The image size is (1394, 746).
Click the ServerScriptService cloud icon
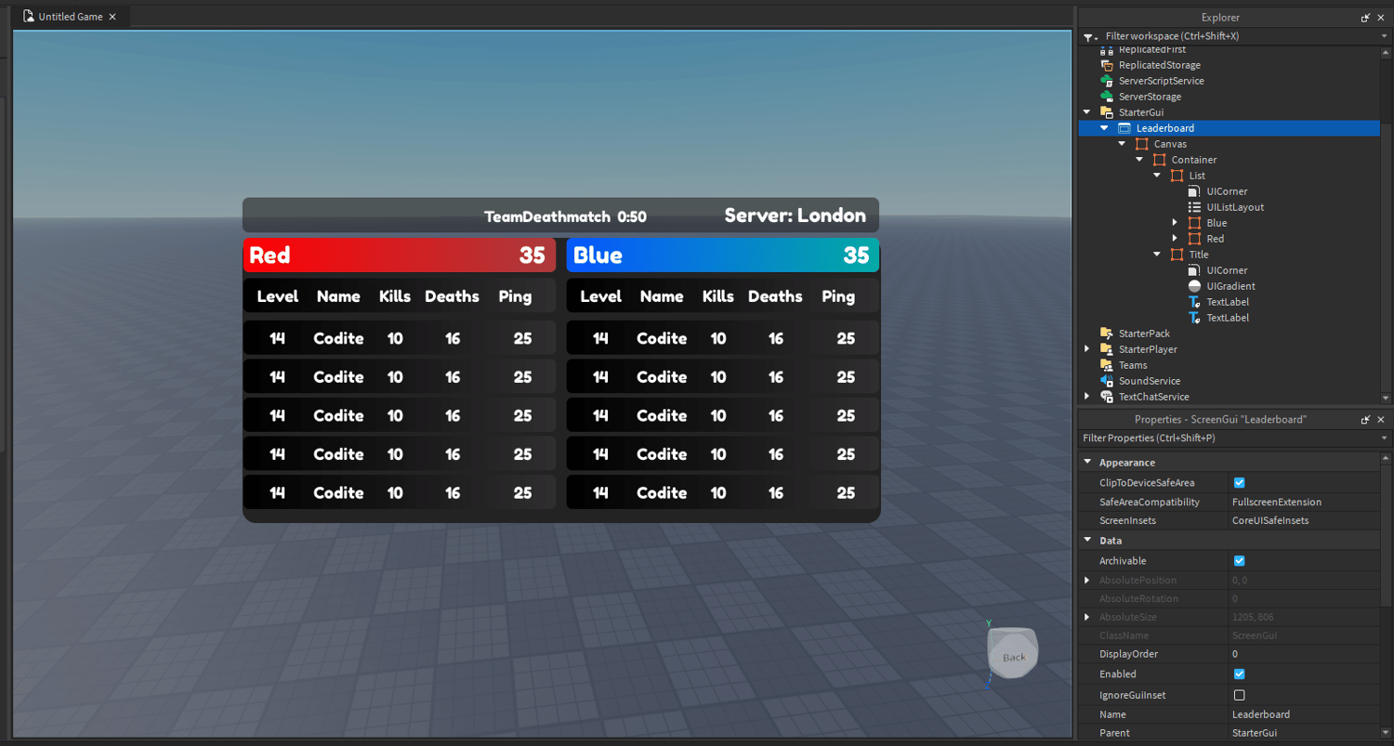click(x=1106, y=81)
